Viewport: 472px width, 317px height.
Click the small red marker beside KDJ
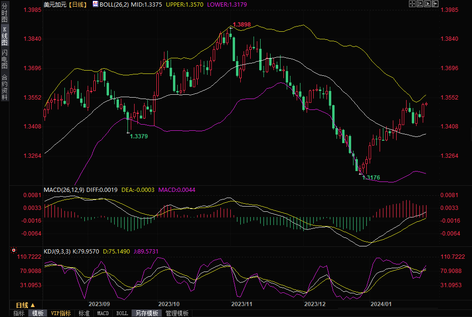click(x=13, y=250)
